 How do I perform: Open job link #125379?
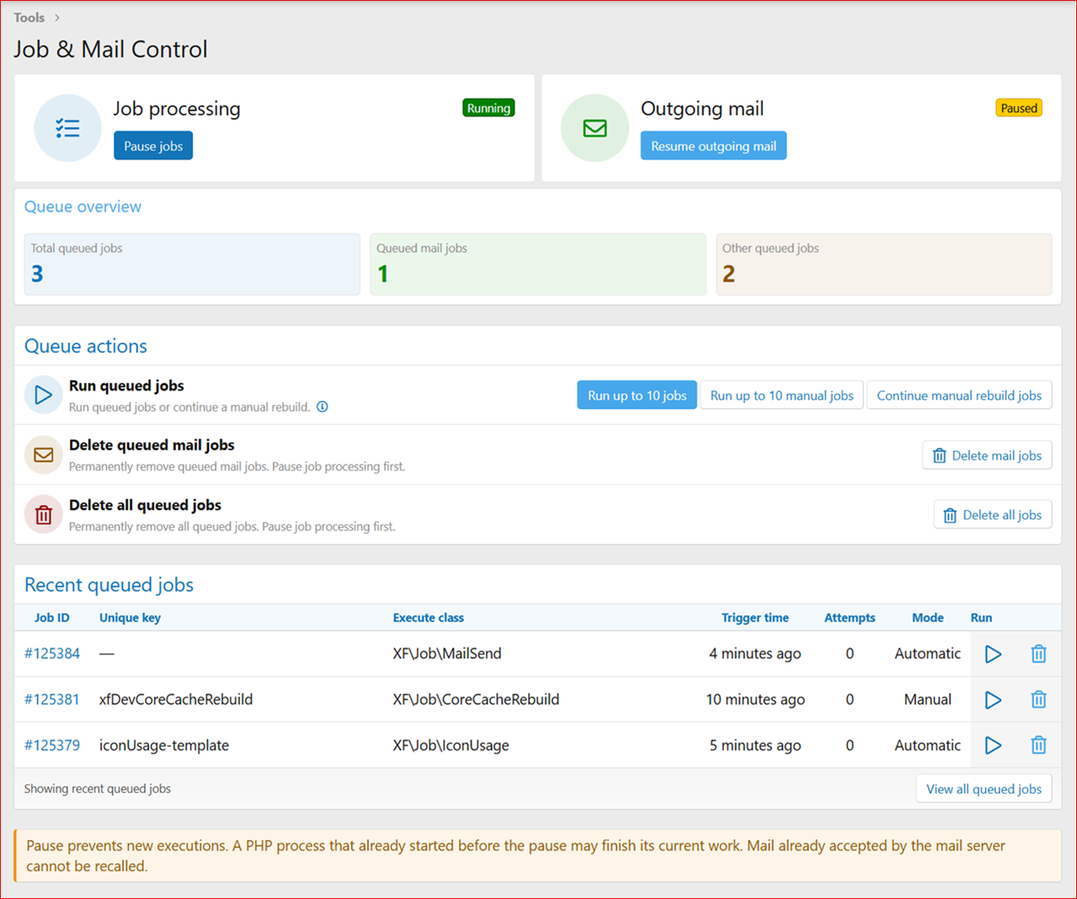(x=52, y=745)
